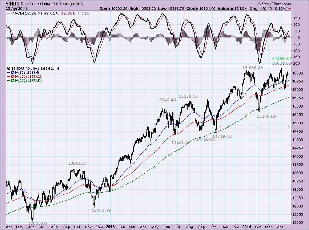Click the 14760.41 low price label

click(x=205, y=139)
